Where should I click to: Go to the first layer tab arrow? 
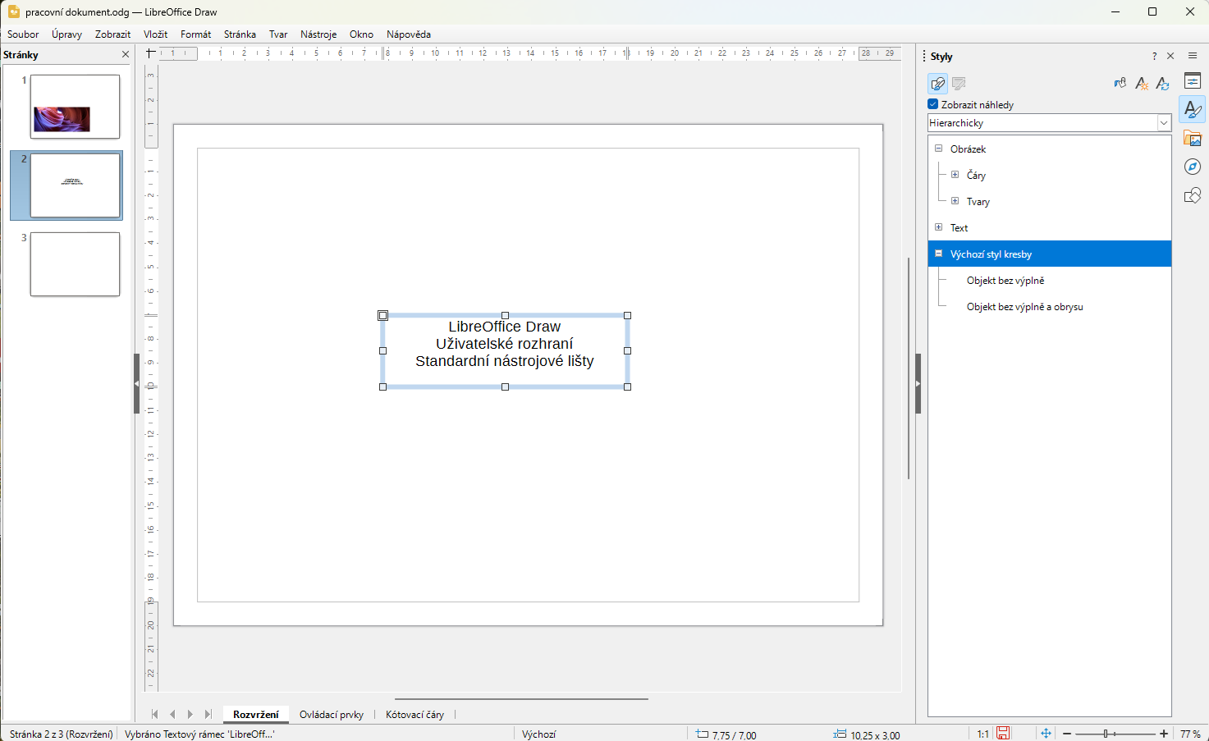click(x=154, y=715)
